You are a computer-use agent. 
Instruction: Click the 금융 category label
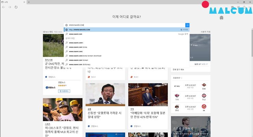pos(89,109)
